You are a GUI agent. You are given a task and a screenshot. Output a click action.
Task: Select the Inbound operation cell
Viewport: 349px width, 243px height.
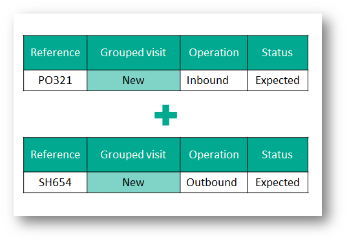coord(214,80)
